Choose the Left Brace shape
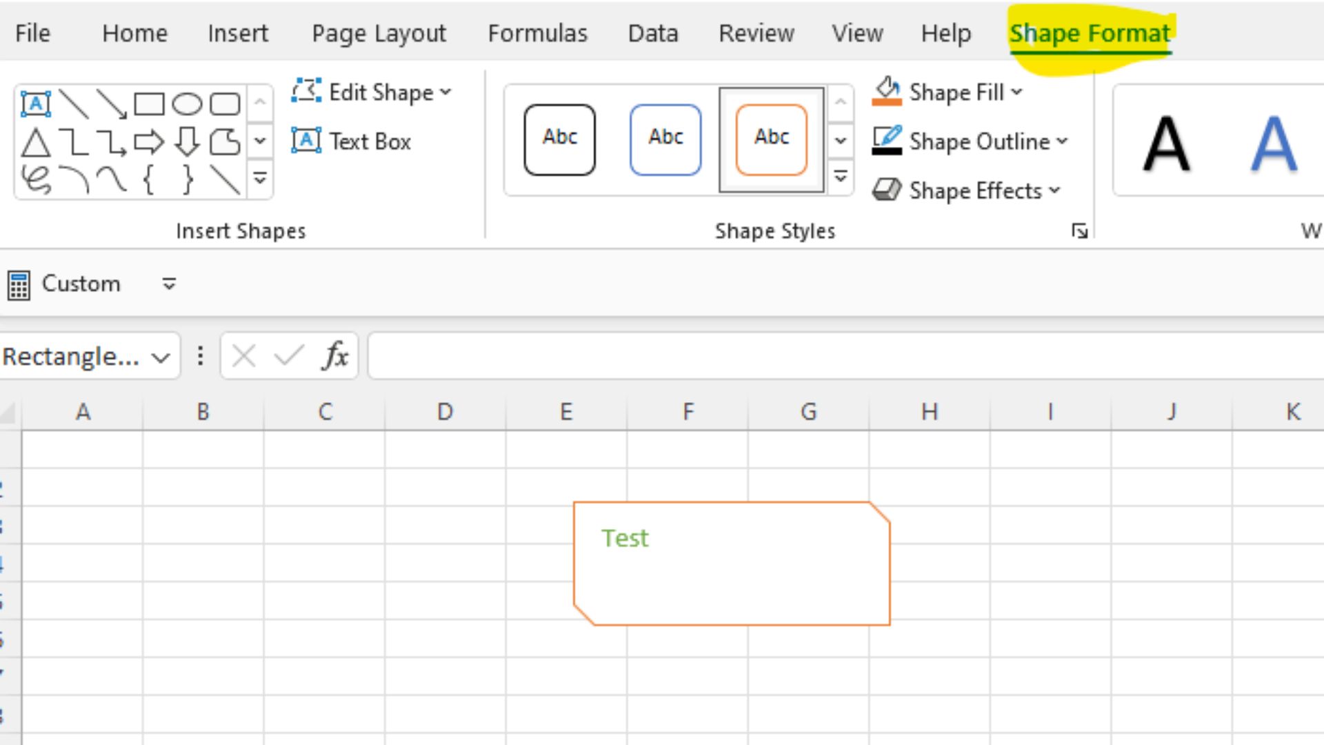The image size is (1324, 745). 148,179
